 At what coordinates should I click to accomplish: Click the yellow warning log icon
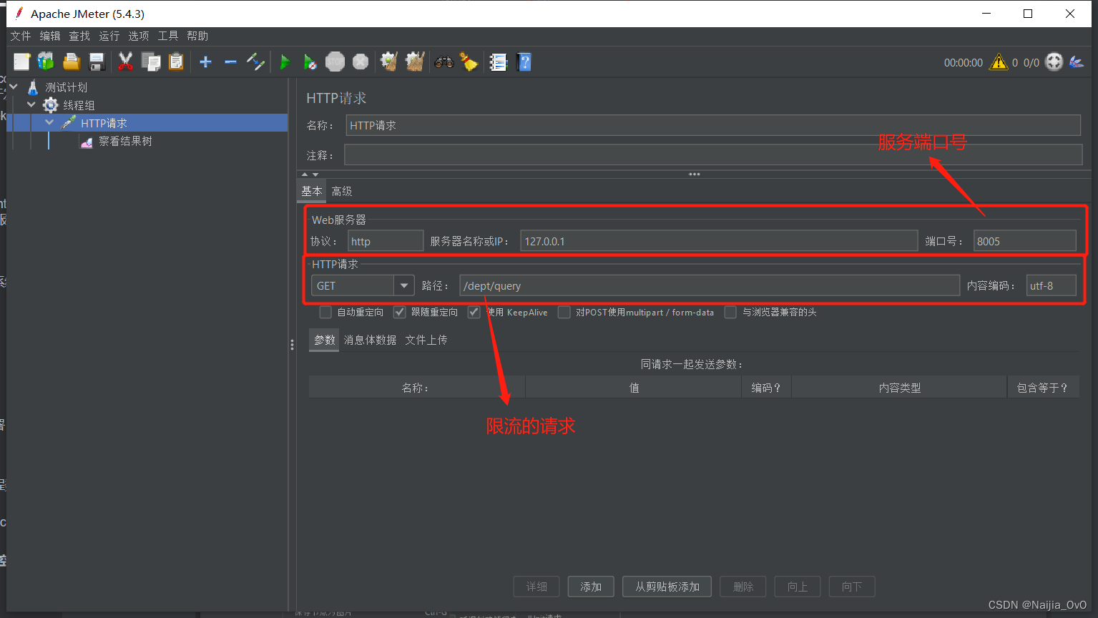(999, 62)
